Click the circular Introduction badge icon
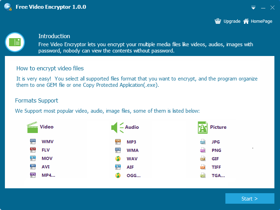Viewport: 280px width, 210px height. [x=15, y=42]
